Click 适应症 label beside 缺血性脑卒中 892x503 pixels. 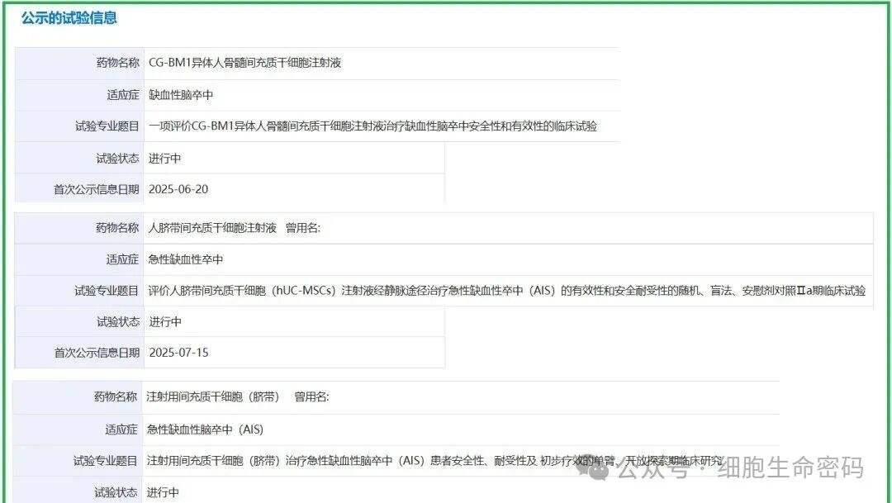(123, 95)
